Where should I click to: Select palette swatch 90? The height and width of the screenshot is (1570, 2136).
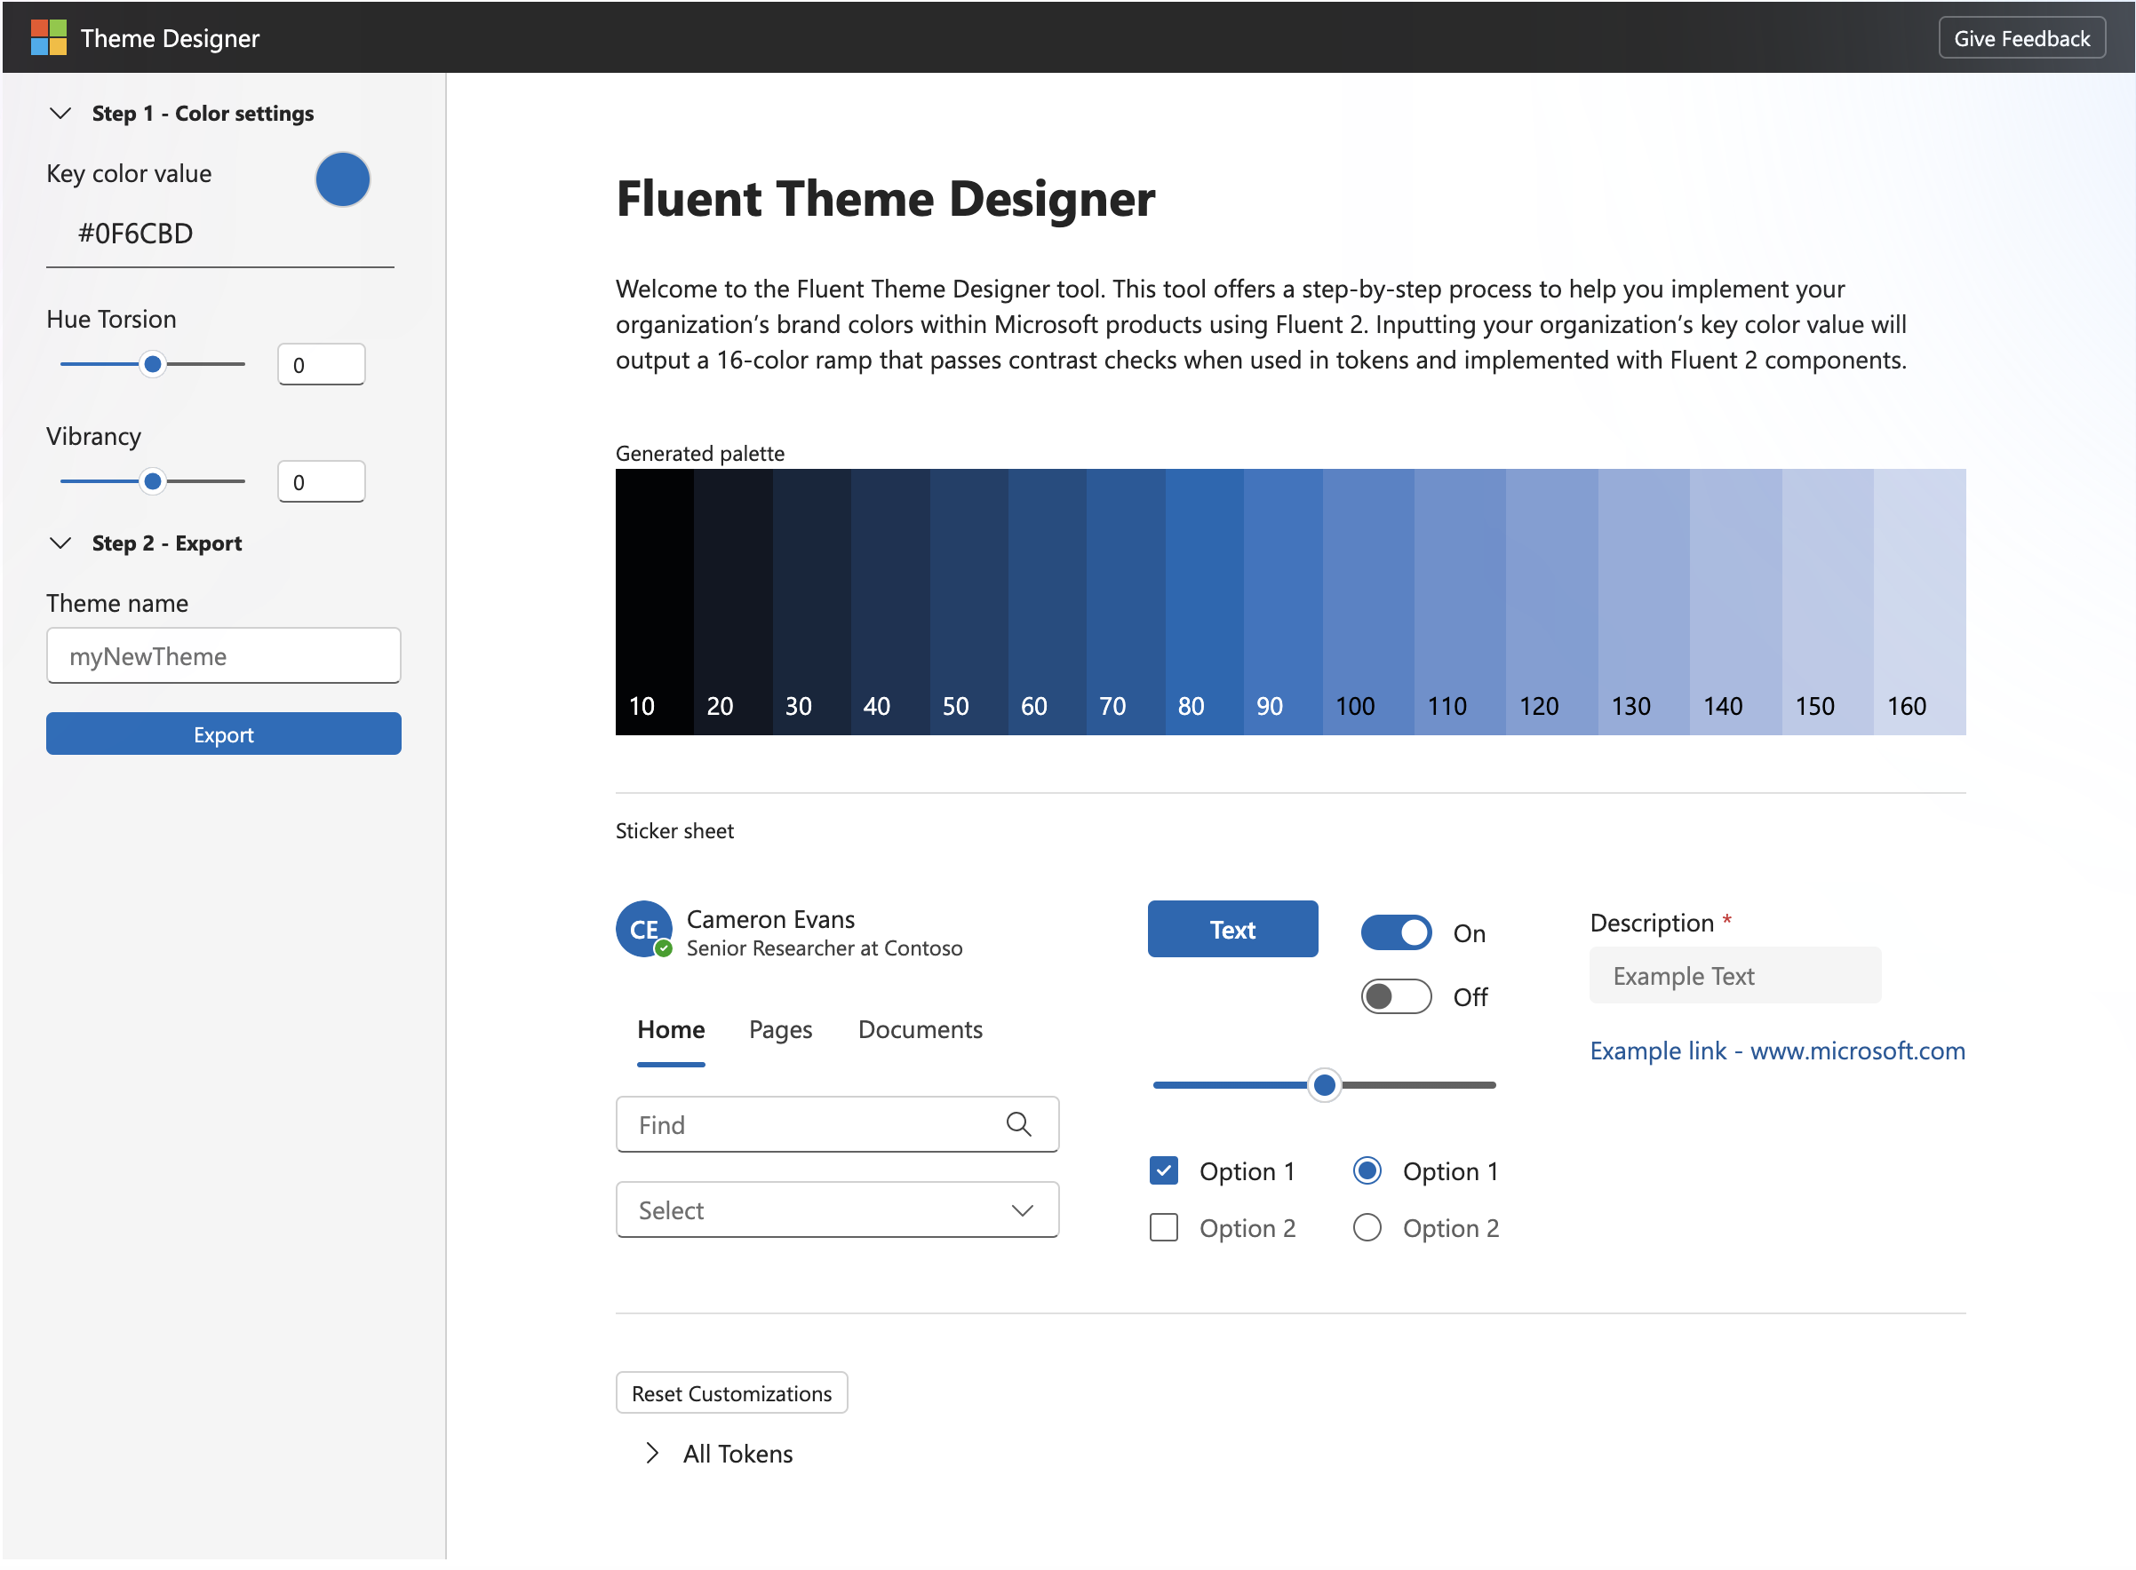click(x=1283, y=601)
